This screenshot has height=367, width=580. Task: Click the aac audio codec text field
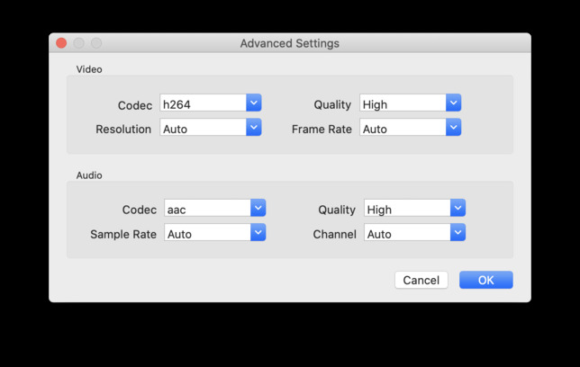click(x=207, y=210)
